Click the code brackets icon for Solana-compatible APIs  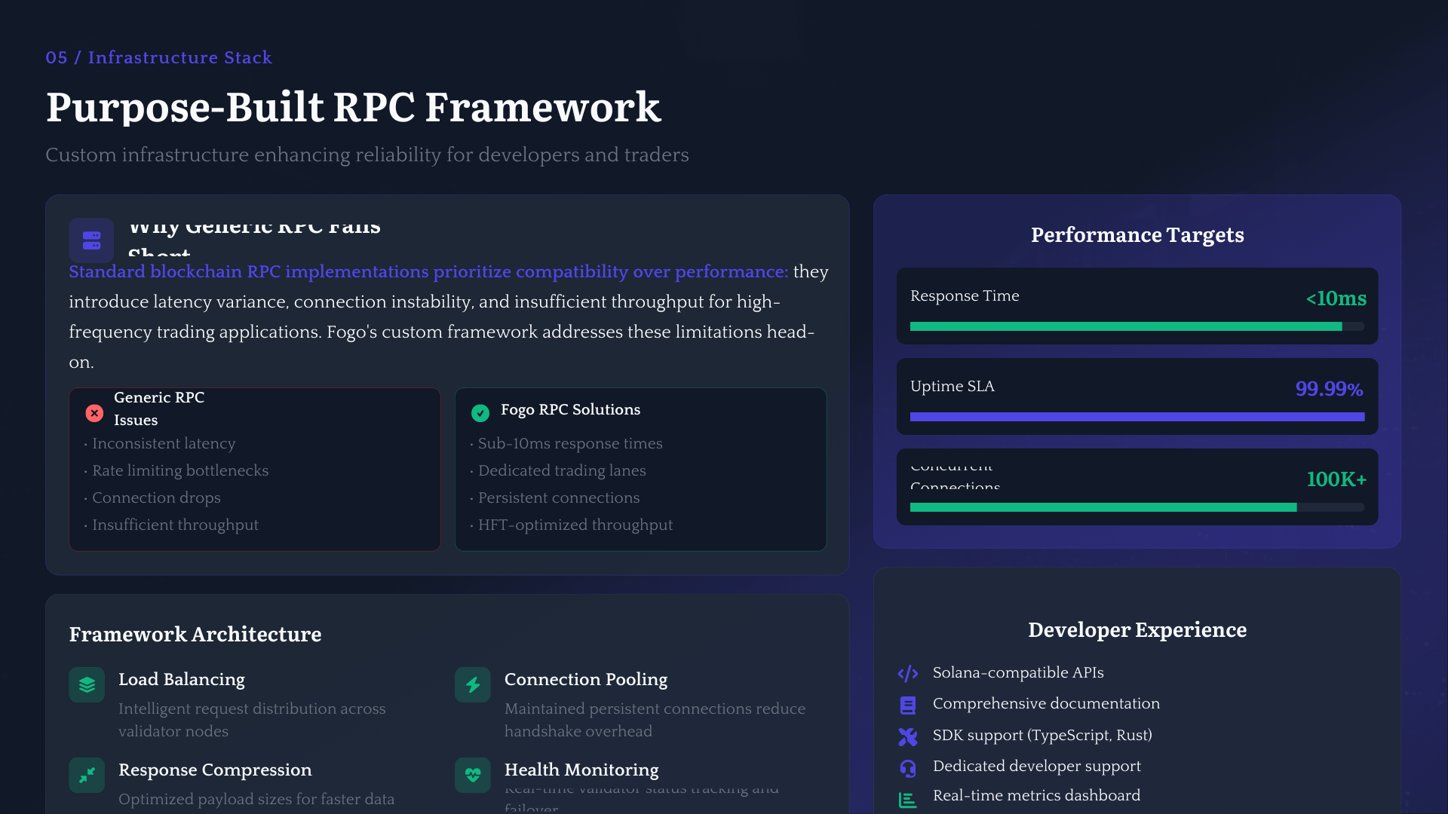pyautogui.click(x=908, y=673)
